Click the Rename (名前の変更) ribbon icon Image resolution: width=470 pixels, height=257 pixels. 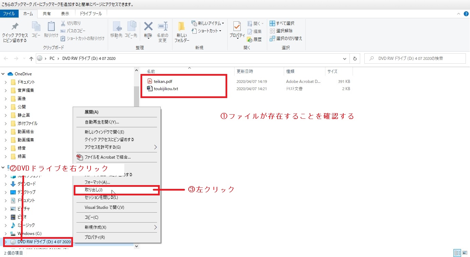pyautogui.click(x=163, y=31)
